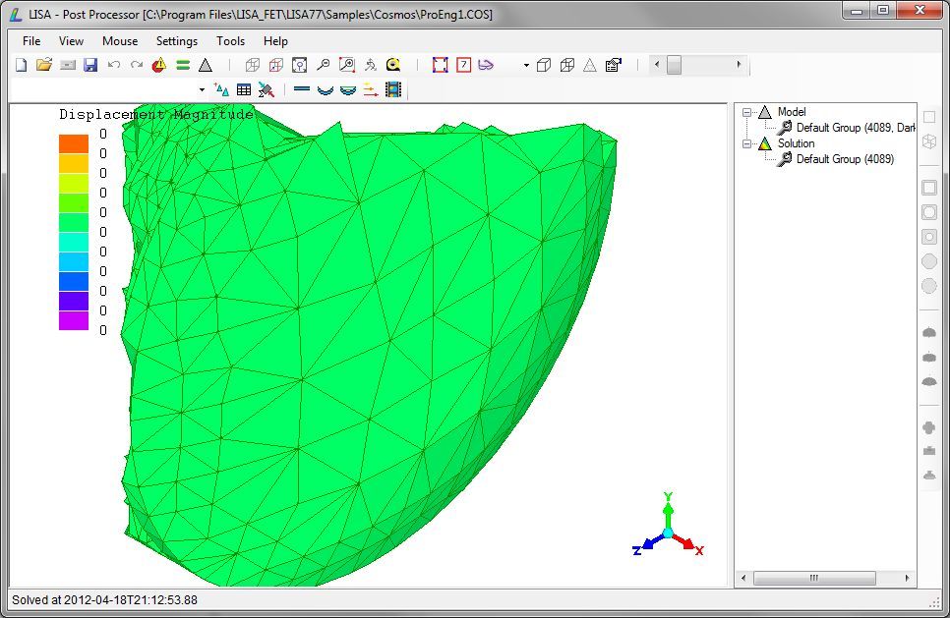Click the toolbar slider thumb
The image size is (950, 618).
point(674,65)
